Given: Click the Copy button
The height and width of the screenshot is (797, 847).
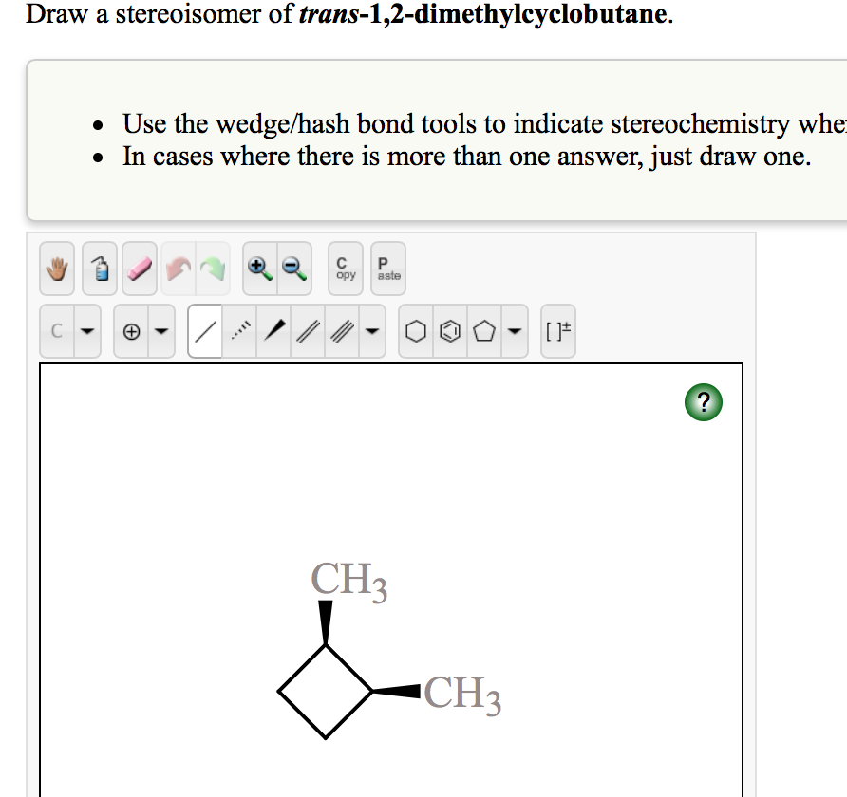Looking at the screenshot, I should point(345,268).
